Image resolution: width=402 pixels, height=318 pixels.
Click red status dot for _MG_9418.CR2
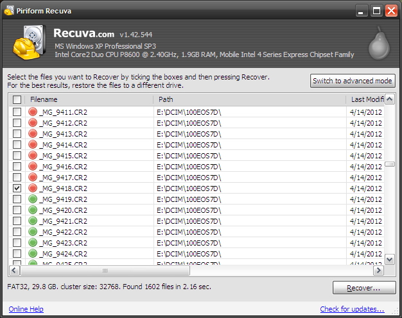(x=33, y=188)
